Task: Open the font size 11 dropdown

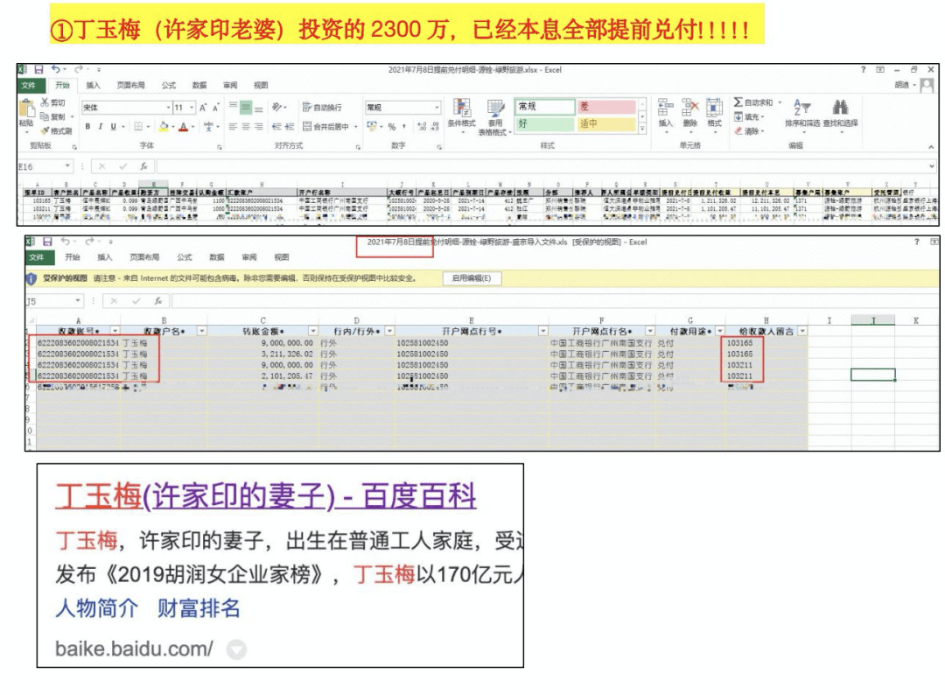Action: tap(192, 108)
